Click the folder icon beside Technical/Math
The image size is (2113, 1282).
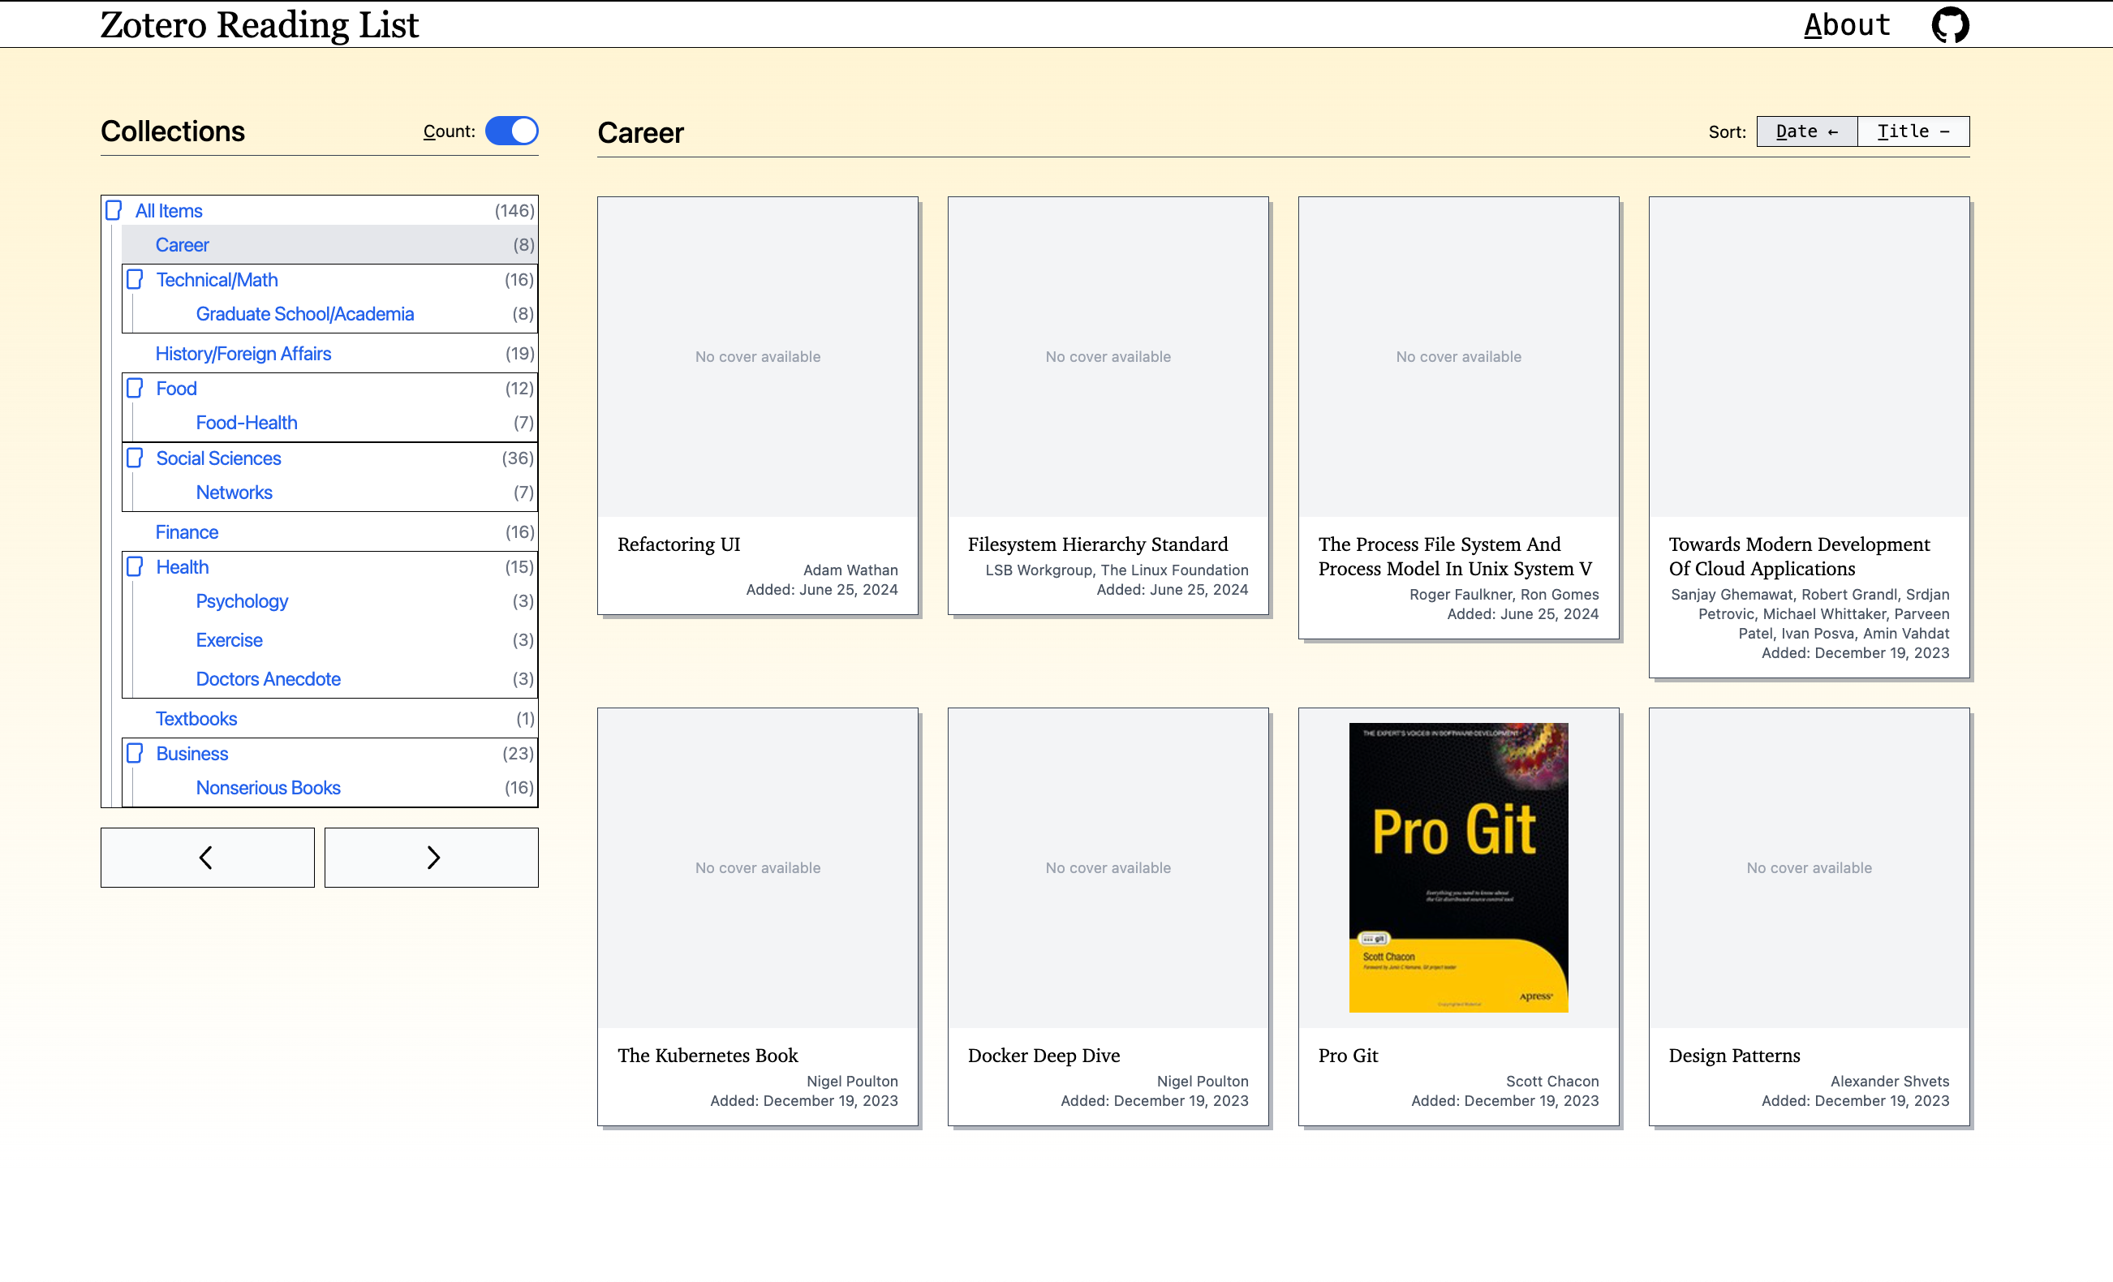[x=135, y=280]
